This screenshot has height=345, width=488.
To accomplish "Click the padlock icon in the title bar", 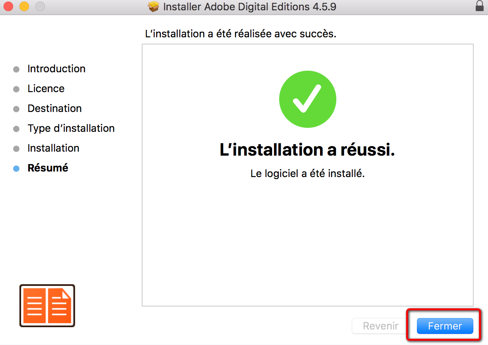I will (x=479, y=6).
